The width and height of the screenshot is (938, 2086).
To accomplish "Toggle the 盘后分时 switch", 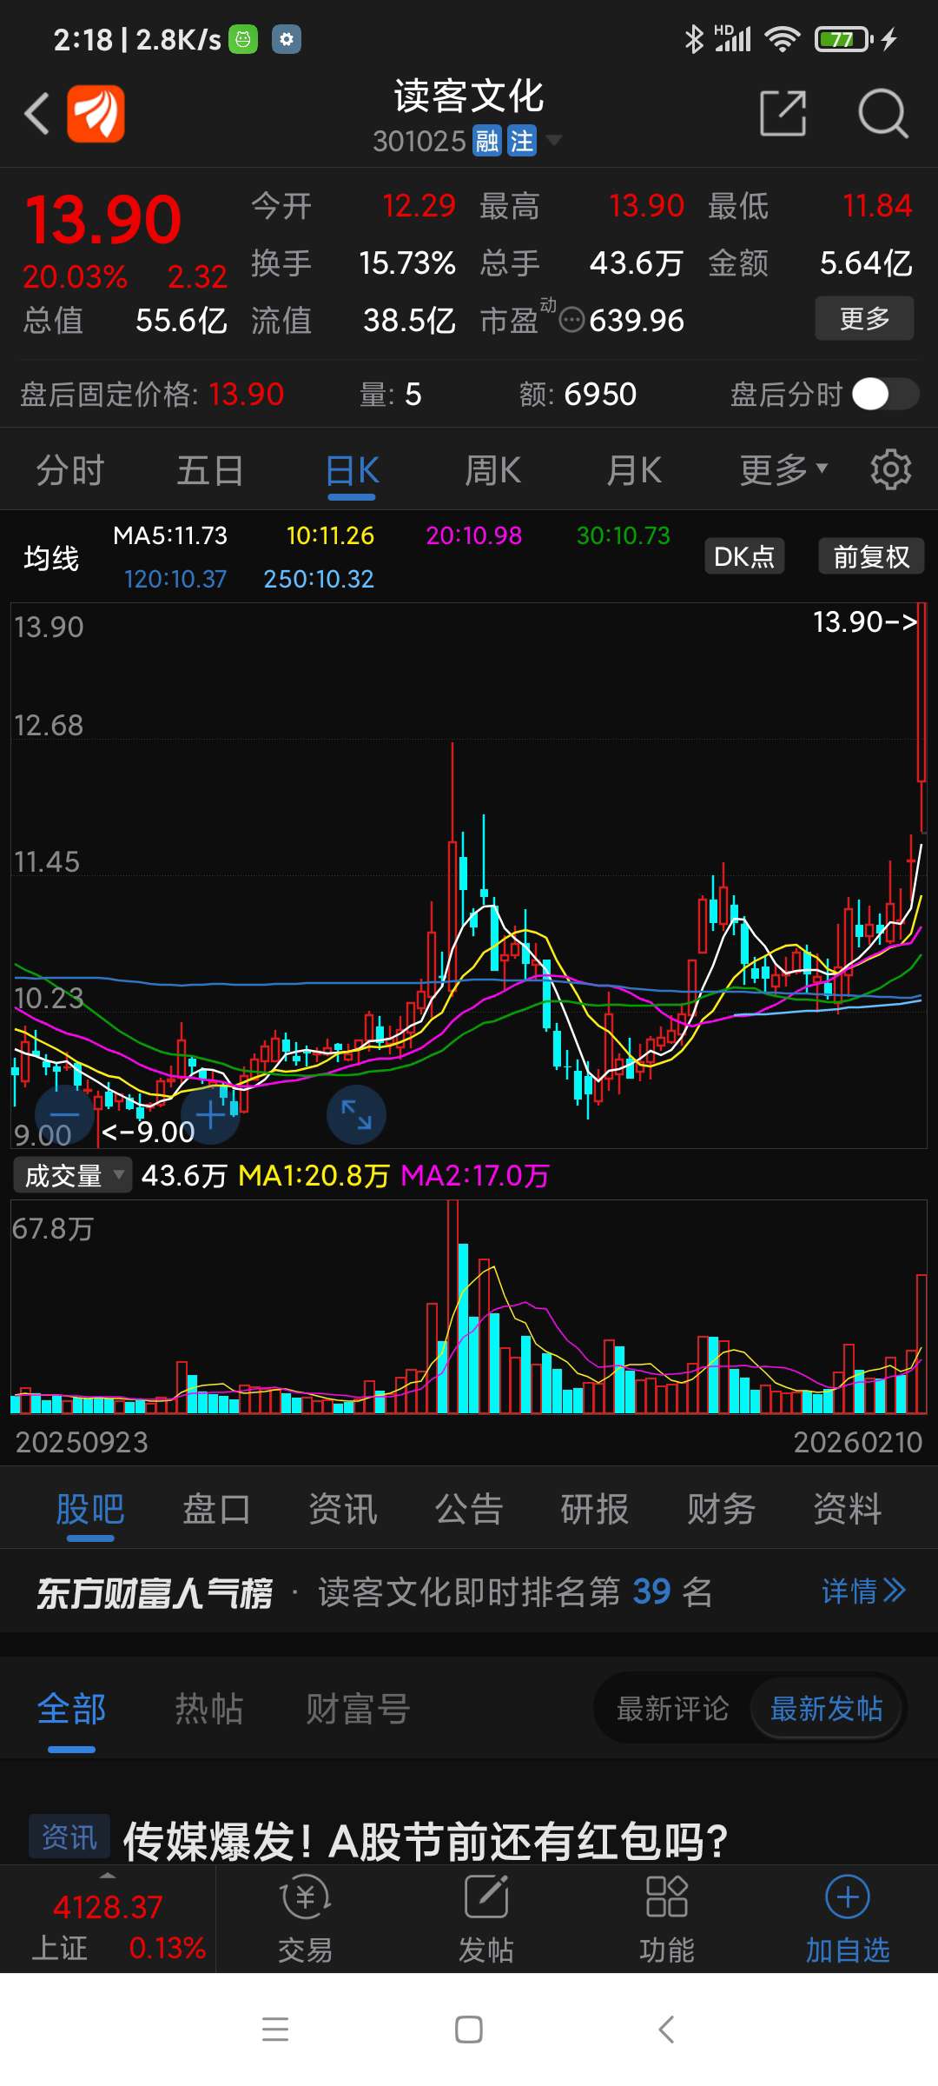I will tap(885, 394).
